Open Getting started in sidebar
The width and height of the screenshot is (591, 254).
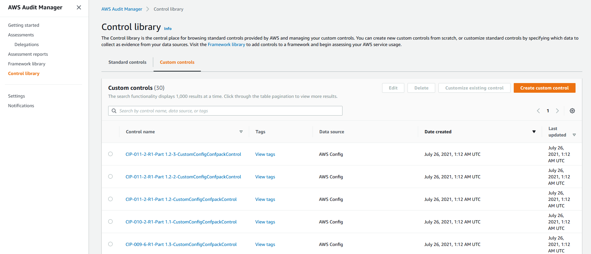[x=23, y=25]
